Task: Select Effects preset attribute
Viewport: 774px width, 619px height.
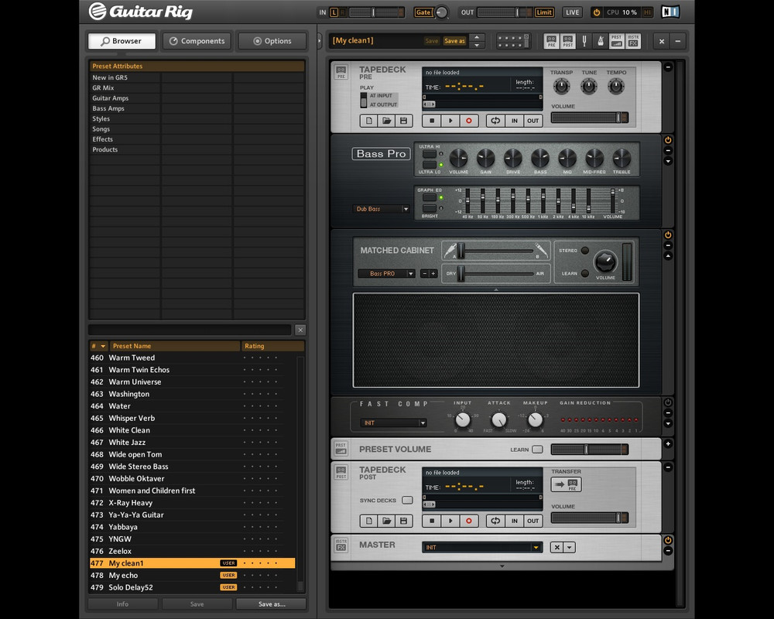Action: 125,139
